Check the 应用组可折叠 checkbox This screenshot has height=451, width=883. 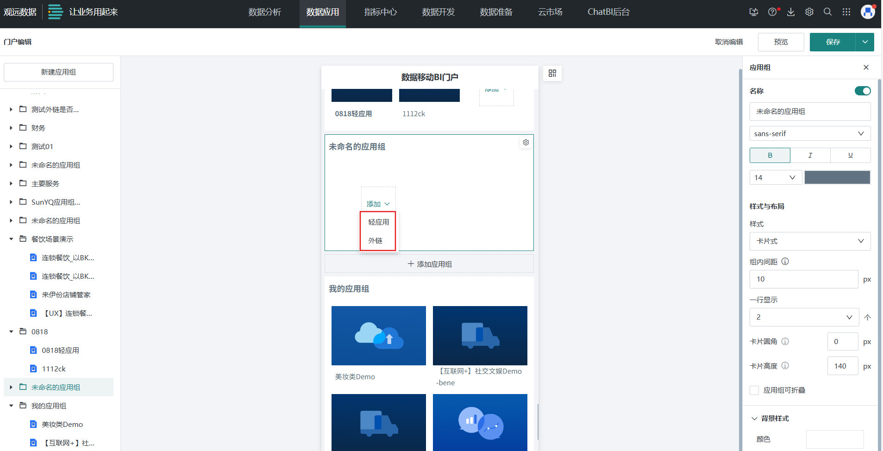coord(754,390)
